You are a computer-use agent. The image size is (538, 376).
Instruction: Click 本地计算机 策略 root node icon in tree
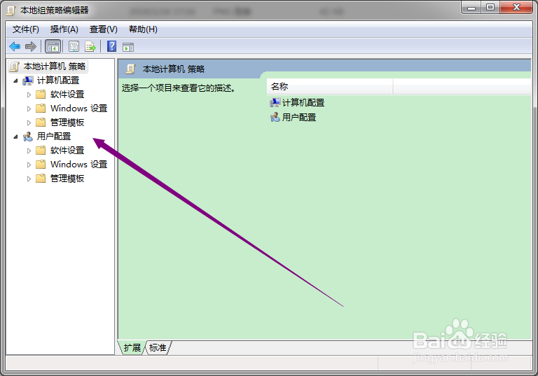click(15, 67)
